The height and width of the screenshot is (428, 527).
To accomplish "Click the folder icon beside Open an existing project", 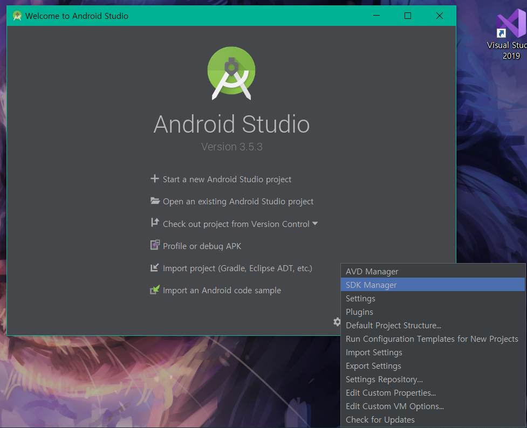I will click(155, 201).
